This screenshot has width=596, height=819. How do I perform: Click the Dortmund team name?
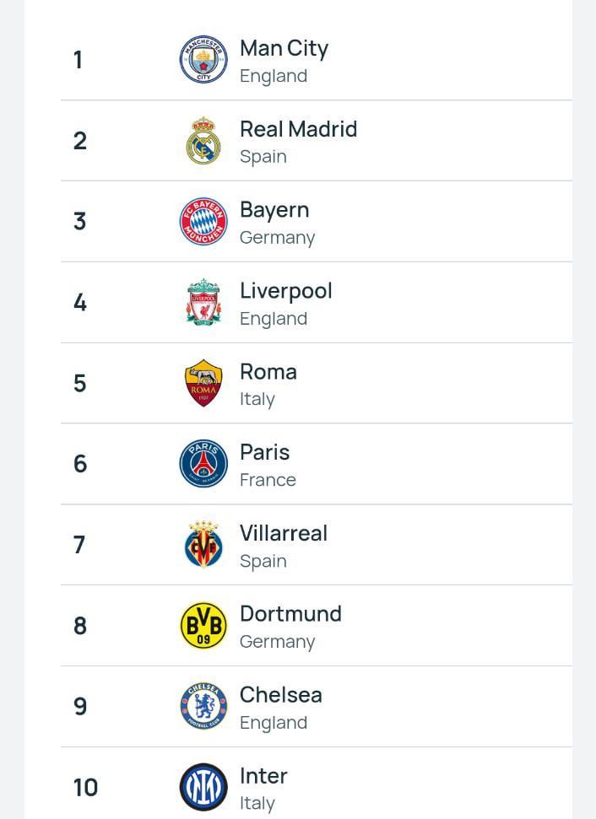pos(290,614)
